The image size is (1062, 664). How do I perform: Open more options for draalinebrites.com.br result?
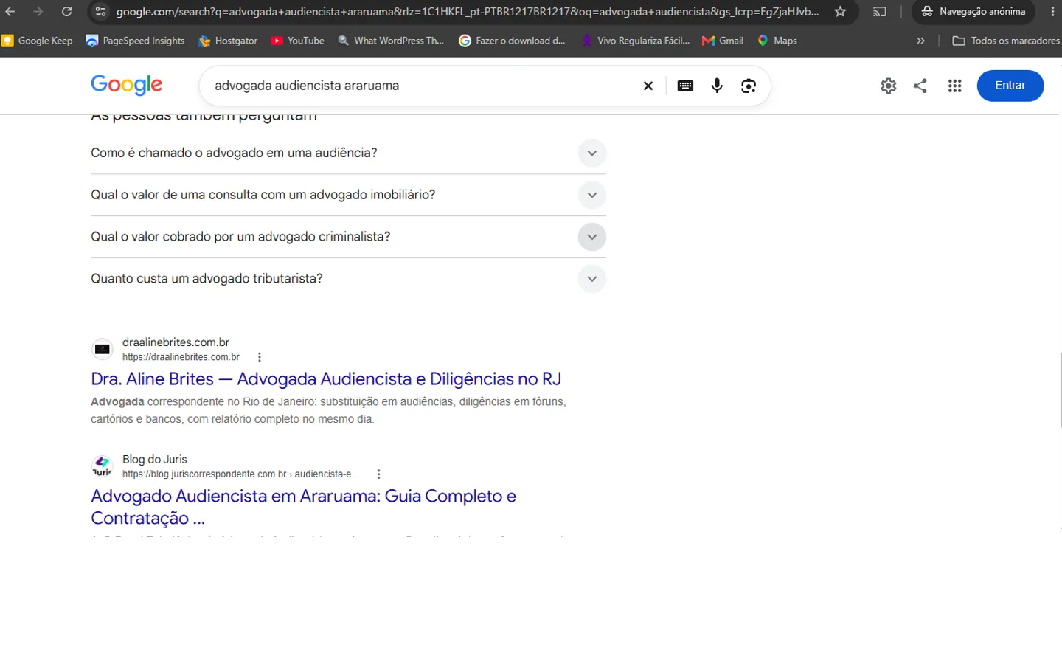tap(259, 357)
